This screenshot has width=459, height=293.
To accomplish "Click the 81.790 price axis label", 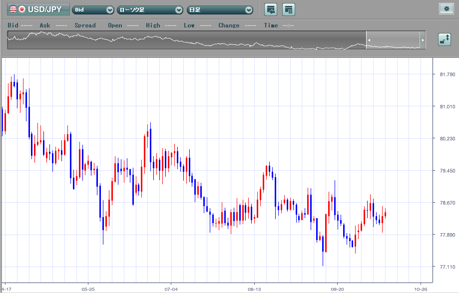I will click(448, 74).
